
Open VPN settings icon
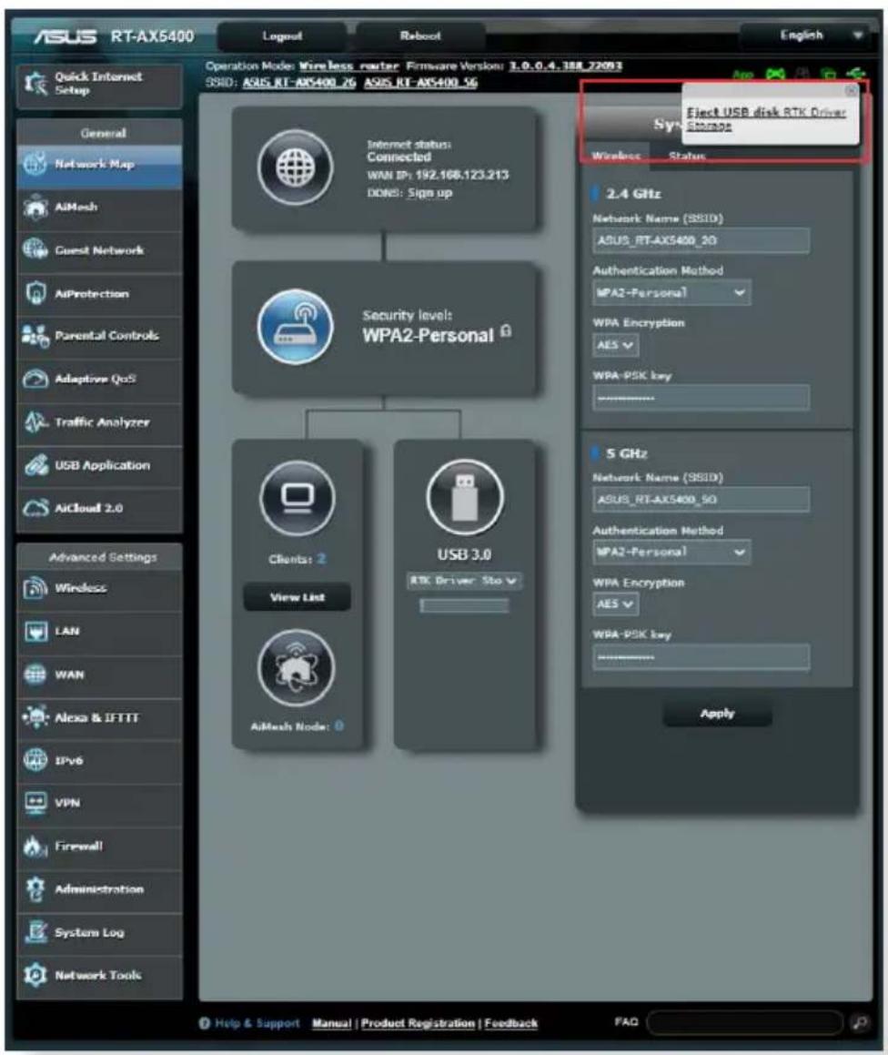35,803
